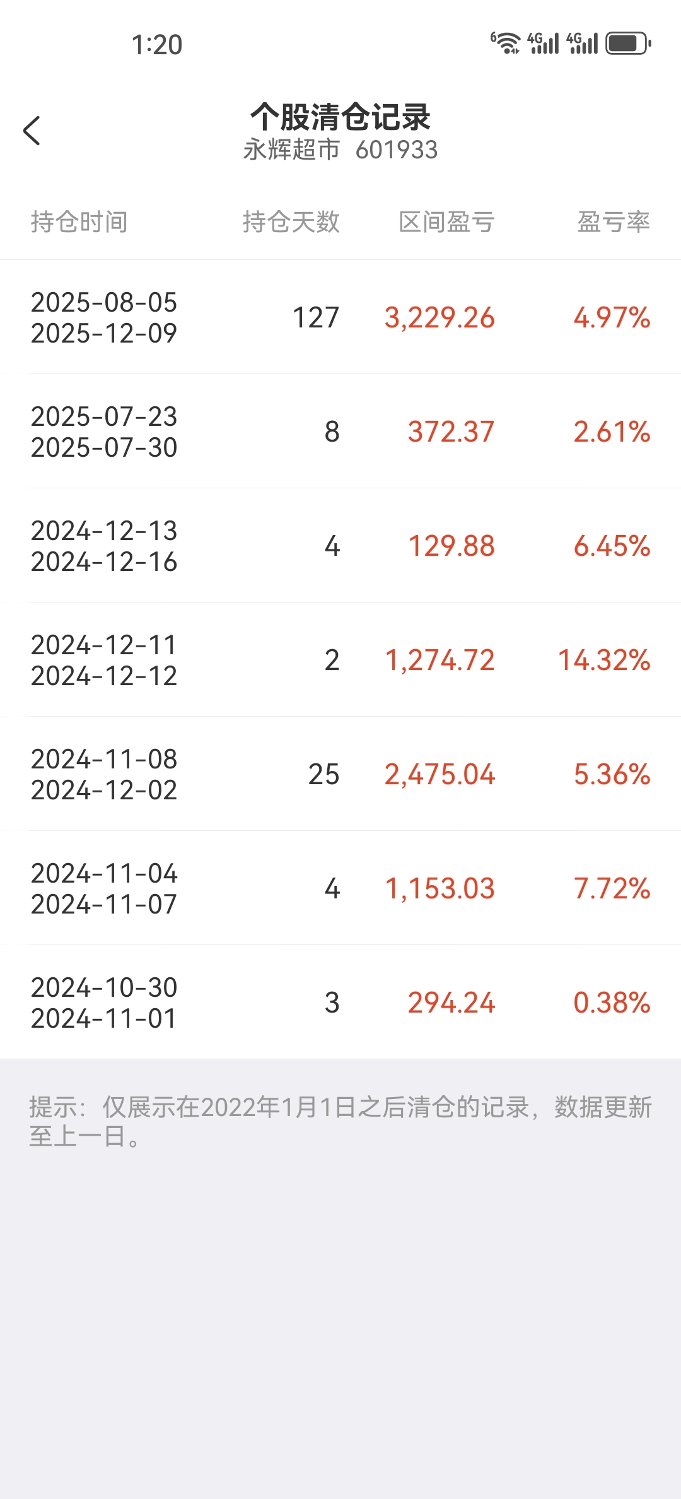Tap the 提示 note about 2022 records

coord(340,1121)
